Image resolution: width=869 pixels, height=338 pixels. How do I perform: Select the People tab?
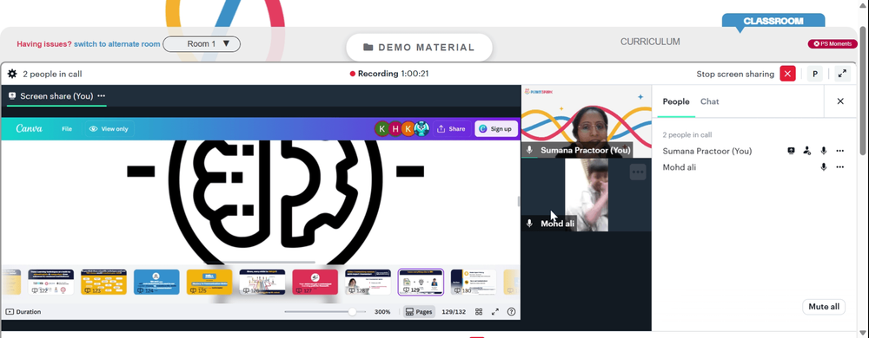coord(676,101)
